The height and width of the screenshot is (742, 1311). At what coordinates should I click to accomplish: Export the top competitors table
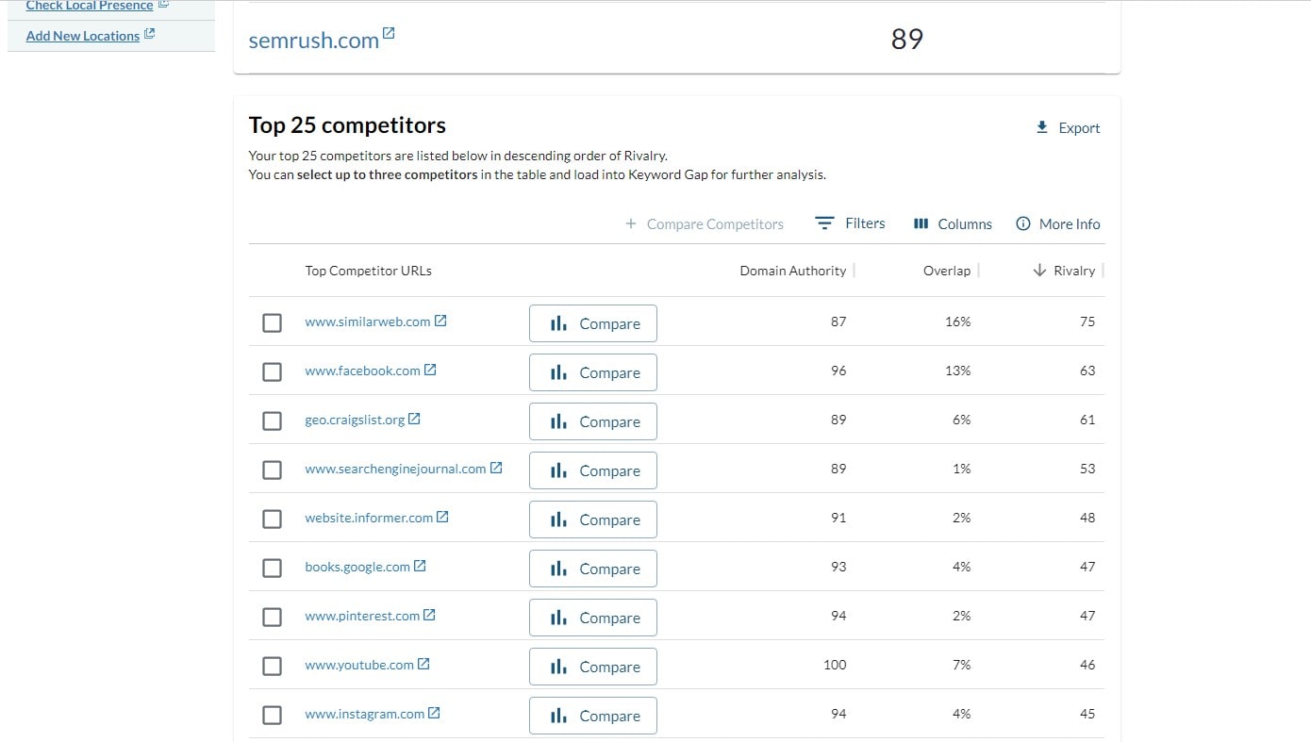pyautogui.click(x=1068, y=128)
